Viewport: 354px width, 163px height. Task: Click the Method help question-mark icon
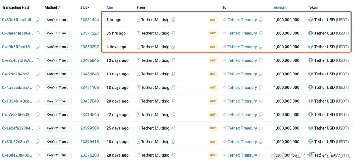pos(60,7)
